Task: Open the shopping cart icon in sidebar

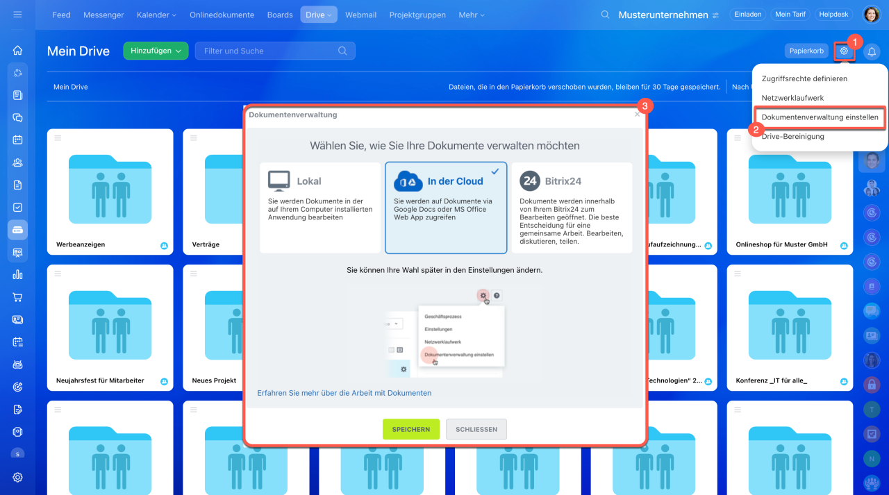Action: pyautogui.click(x=17, y=297)
